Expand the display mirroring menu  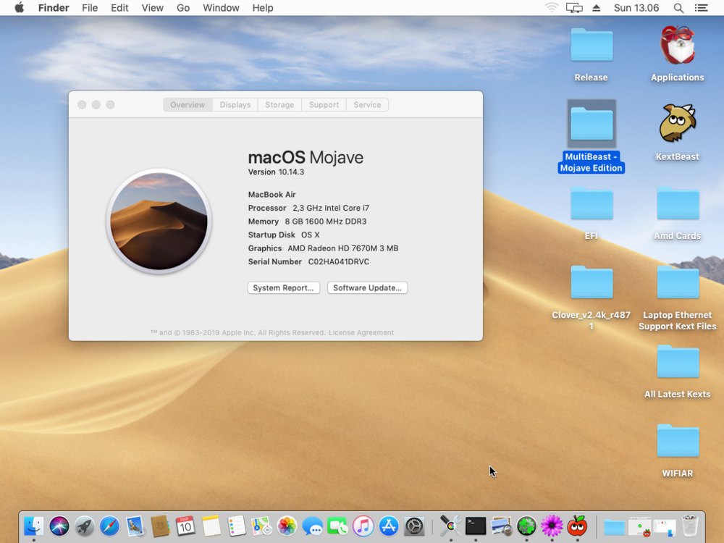pyautogui.click(x=574, y=8)
